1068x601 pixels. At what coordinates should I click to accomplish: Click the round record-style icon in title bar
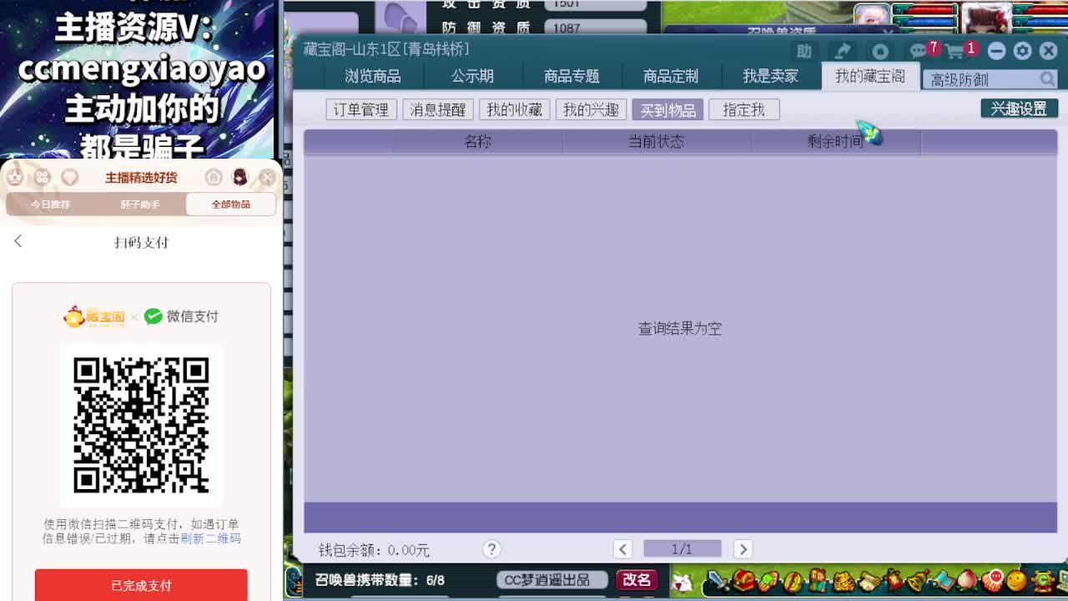879,51
